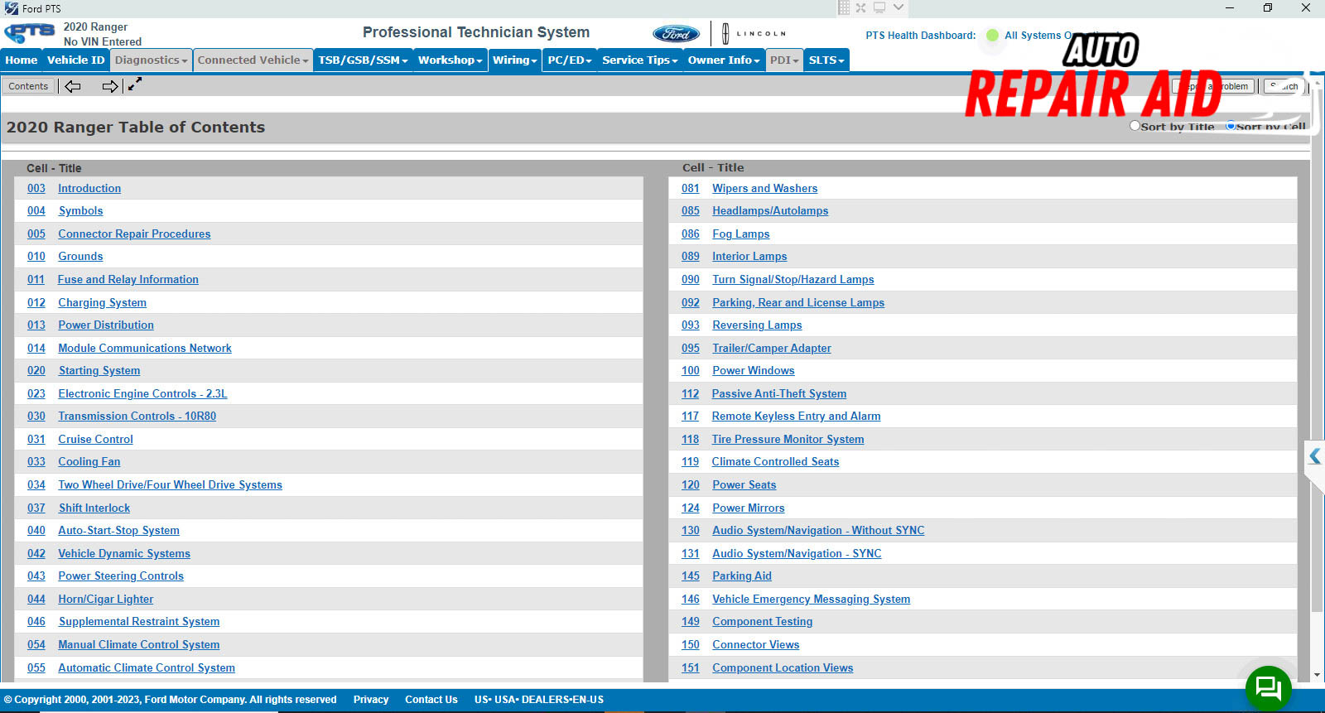Click the monitor icon in title bar
Viewport: 1325px width, 713px height.
click(x=879, y=7)
